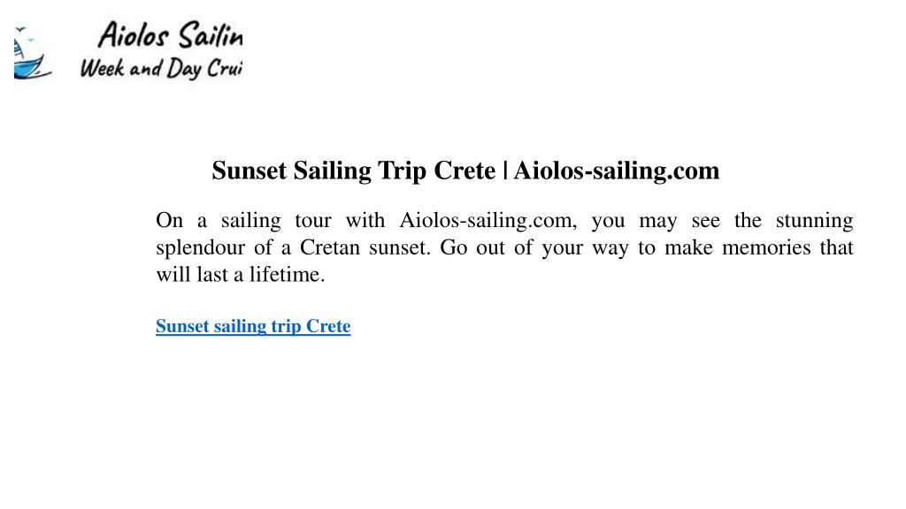Image resolution: width=906 pixels, height=509 pixels.
Task: Click the words sailing tour in the paragraph
Action: pyautogui.click(x=276, y=220)
